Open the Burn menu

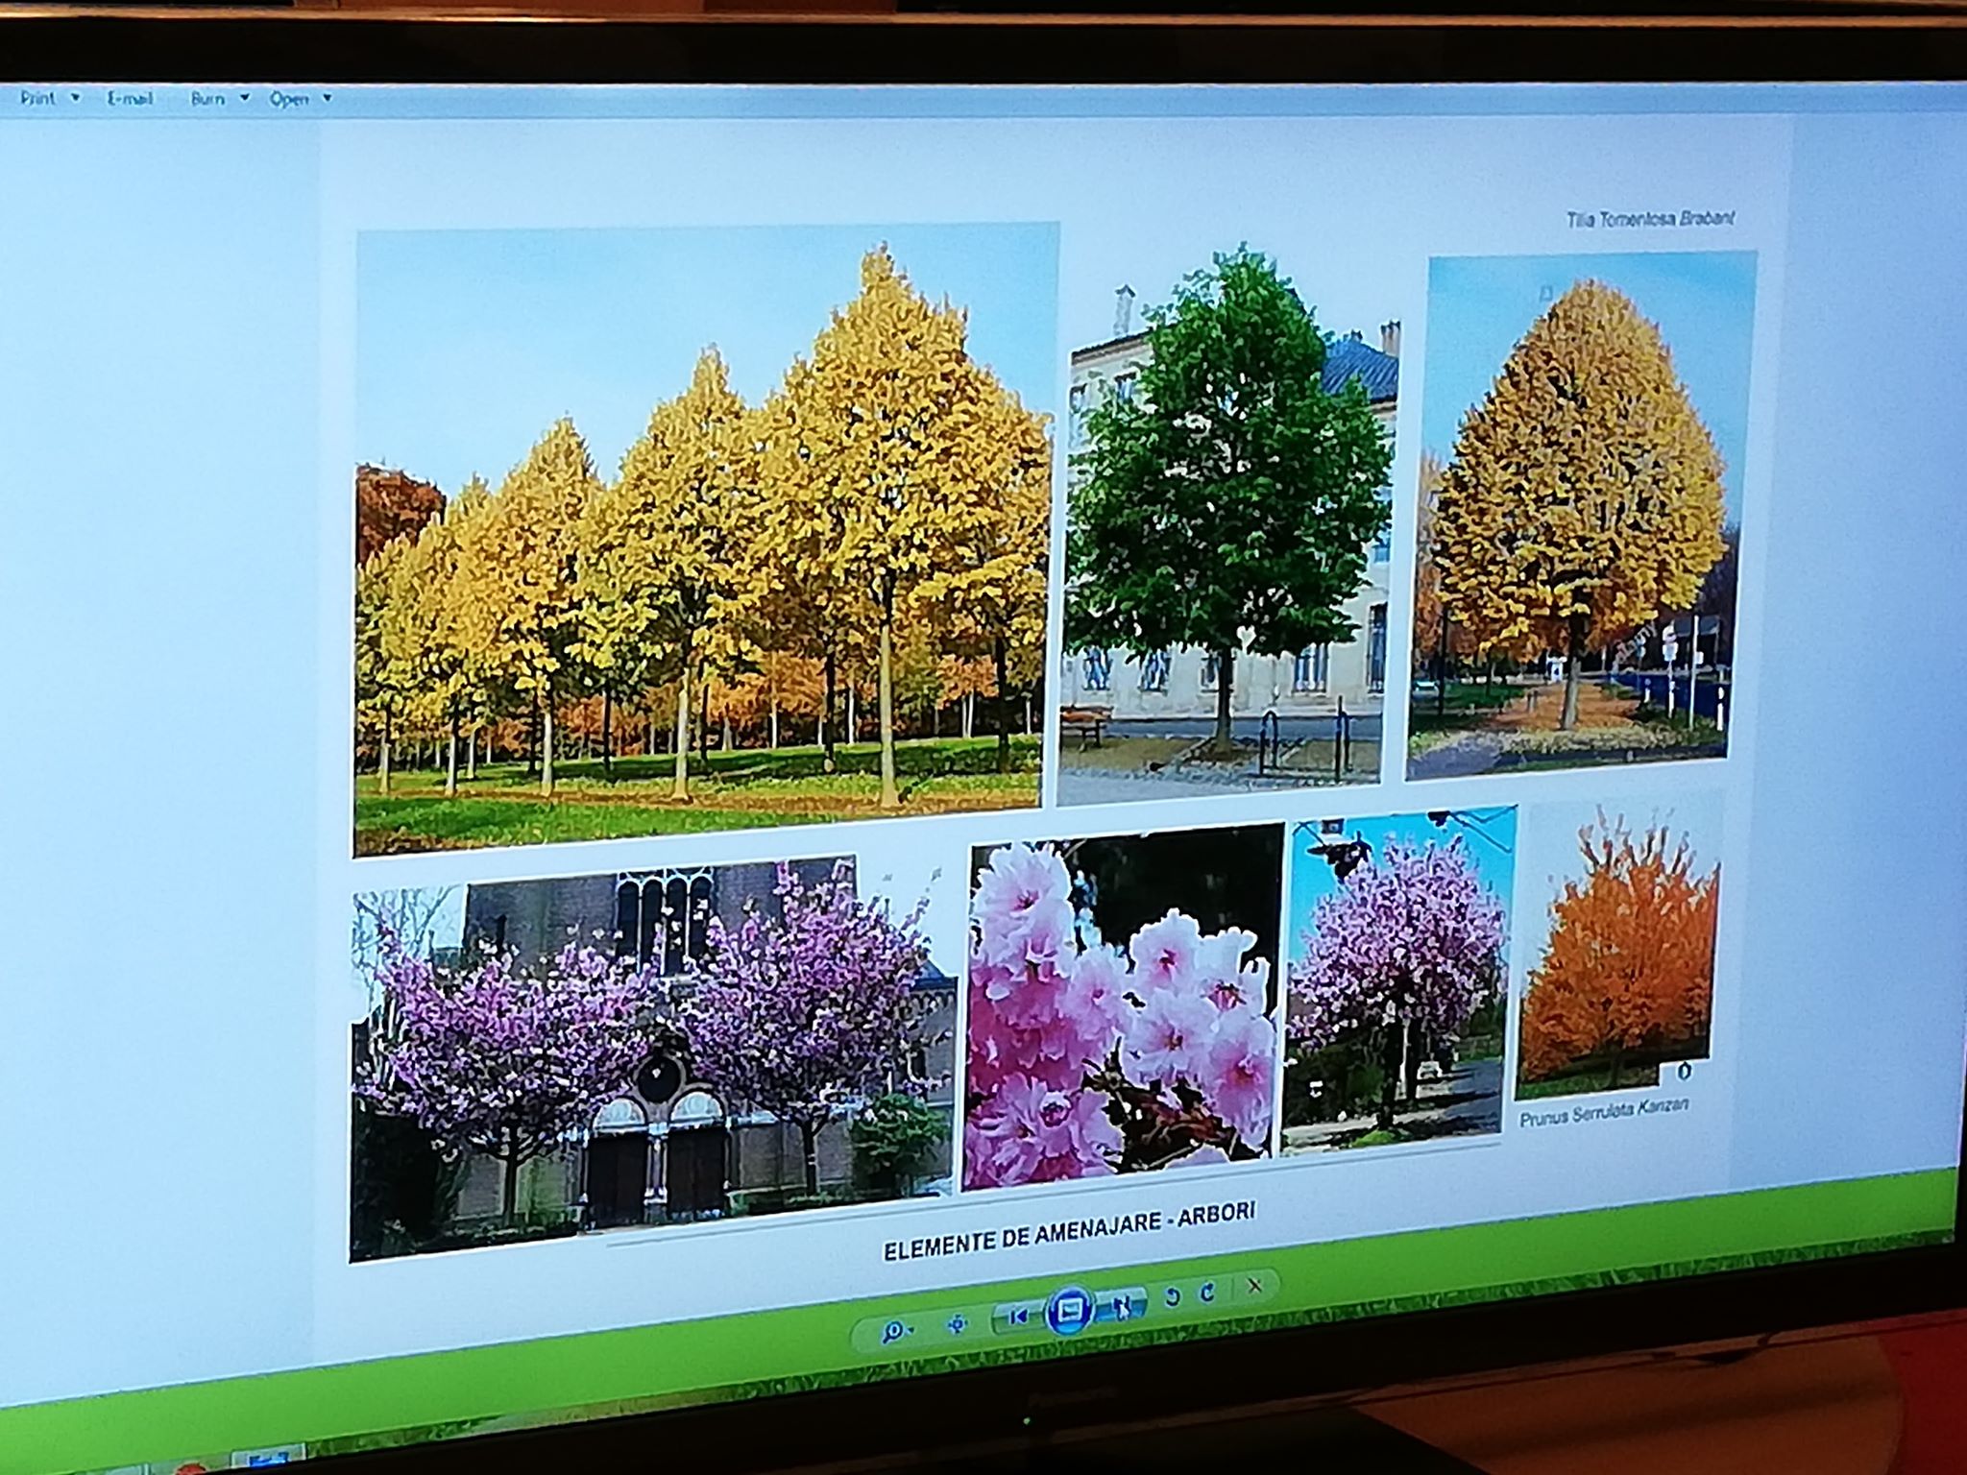(x=207, y=98)
